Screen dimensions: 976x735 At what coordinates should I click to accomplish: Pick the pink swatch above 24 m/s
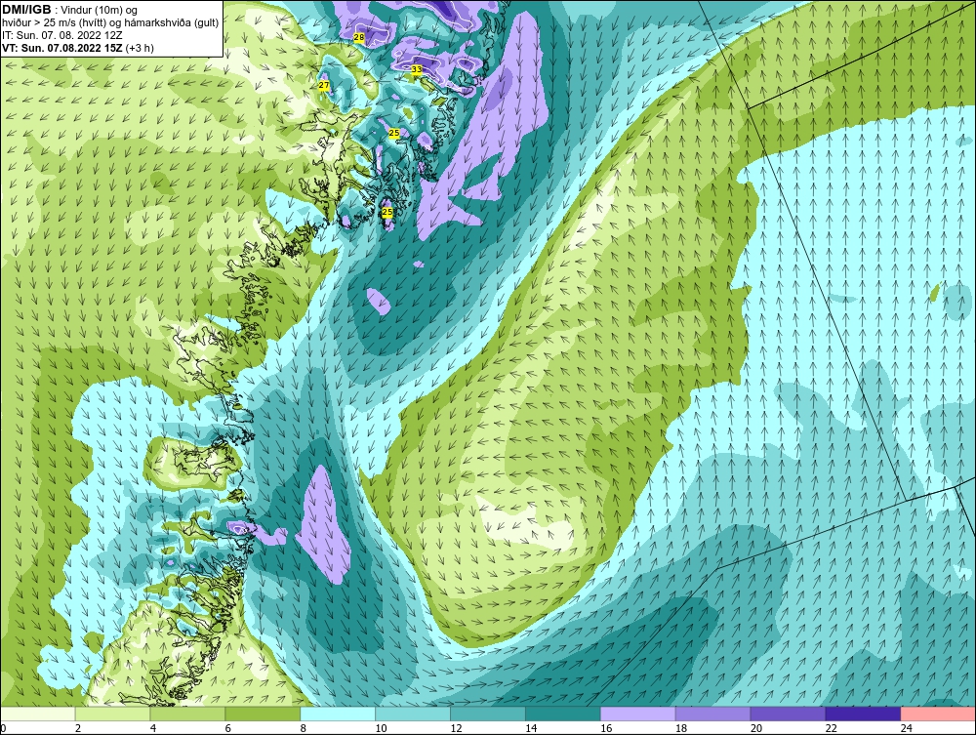point(938,714)
